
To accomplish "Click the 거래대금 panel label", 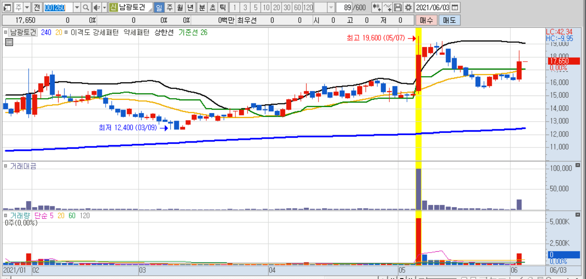I will pyautogui.click(x=23, y=166).
